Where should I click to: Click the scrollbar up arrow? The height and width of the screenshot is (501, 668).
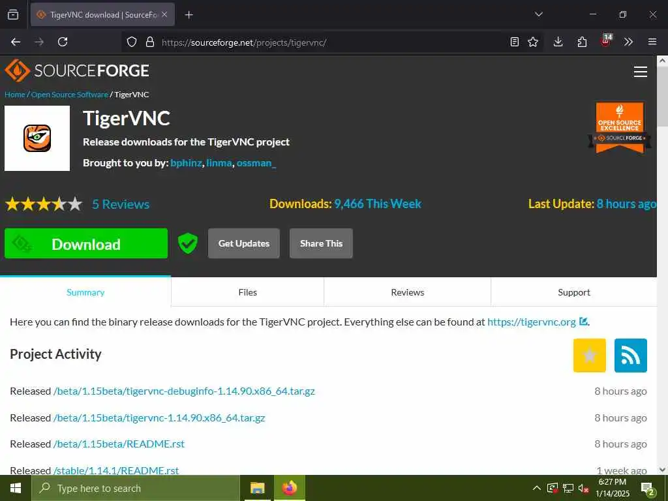tap(663, 61)
